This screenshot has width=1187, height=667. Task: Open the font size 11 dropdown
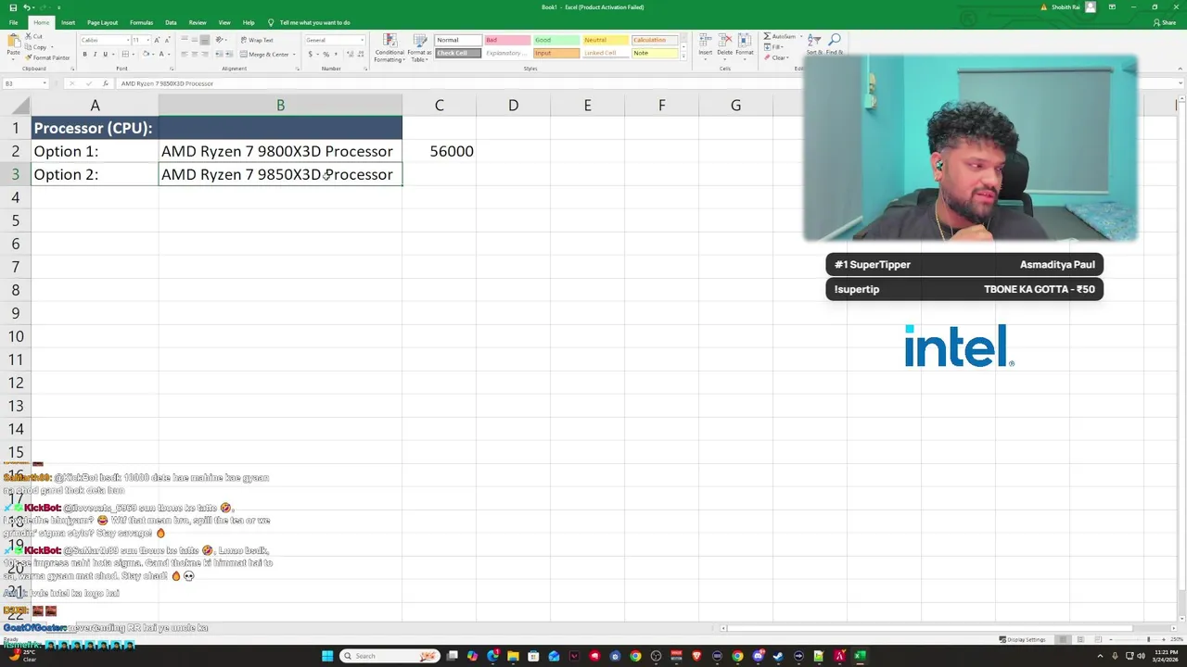(x=147, y=40)
